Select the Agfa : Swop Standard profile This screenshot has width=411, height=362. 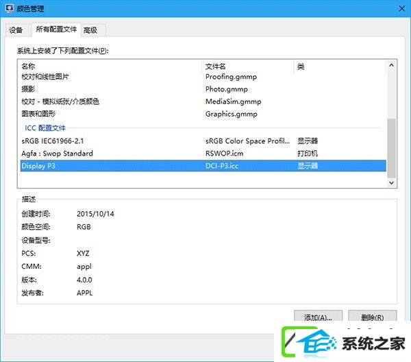[203, 154]
